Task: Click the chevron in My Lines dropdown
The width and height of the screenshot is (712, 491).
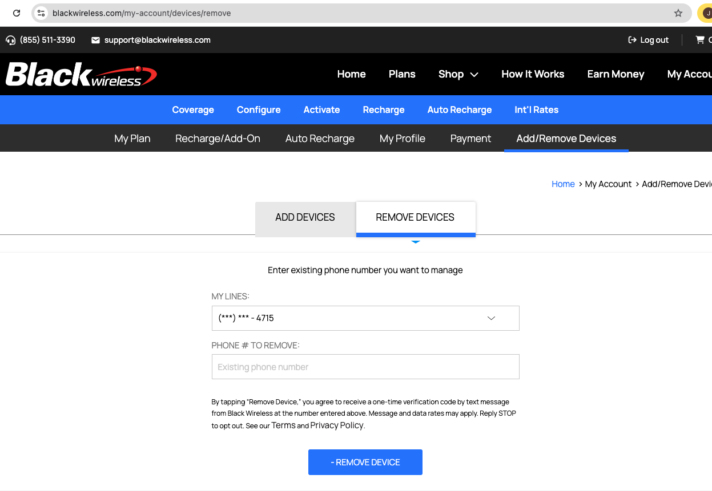Action: (491, 318)
